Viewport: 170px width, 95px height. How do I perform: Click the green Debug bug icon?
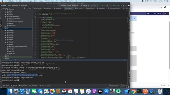tap(102, 5)
